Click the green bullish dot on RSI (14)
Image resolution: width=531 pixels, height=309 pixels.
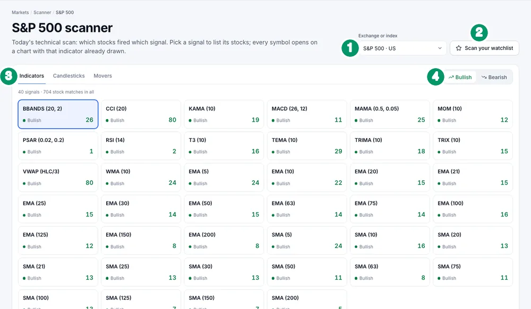click(107, 152)
